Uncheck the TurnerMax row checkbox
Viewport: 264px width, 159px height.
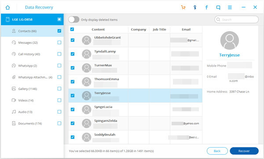[x=73, y=68]
